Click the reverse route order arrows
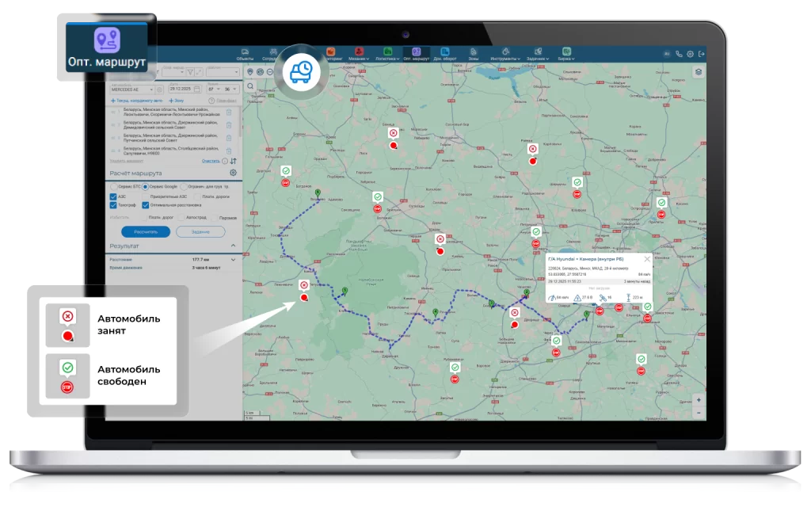The image size is (811, 507). (x=233, y=161)
